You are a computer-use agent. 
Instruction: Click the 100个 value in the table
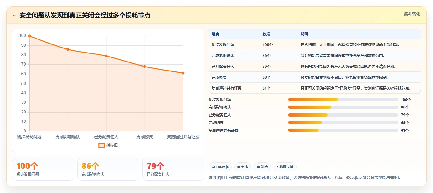click(268, 45)
